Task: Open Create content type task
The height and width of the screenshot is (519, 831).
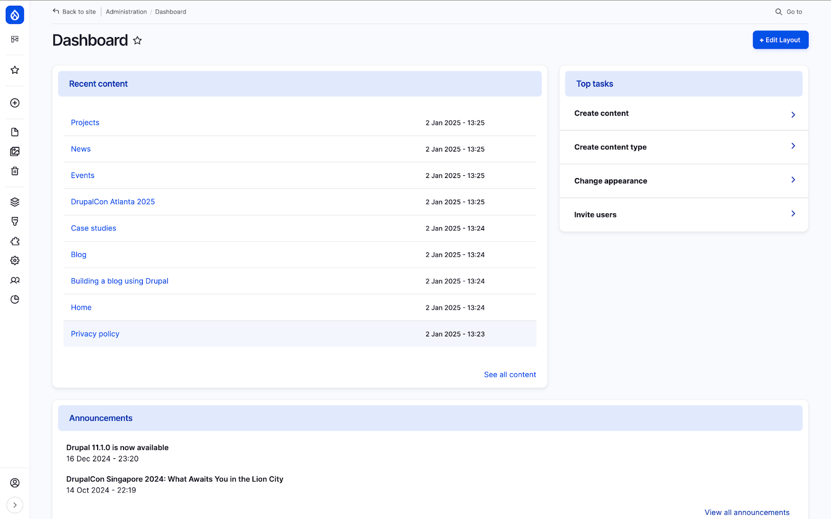Action: (x=683, y=147)
